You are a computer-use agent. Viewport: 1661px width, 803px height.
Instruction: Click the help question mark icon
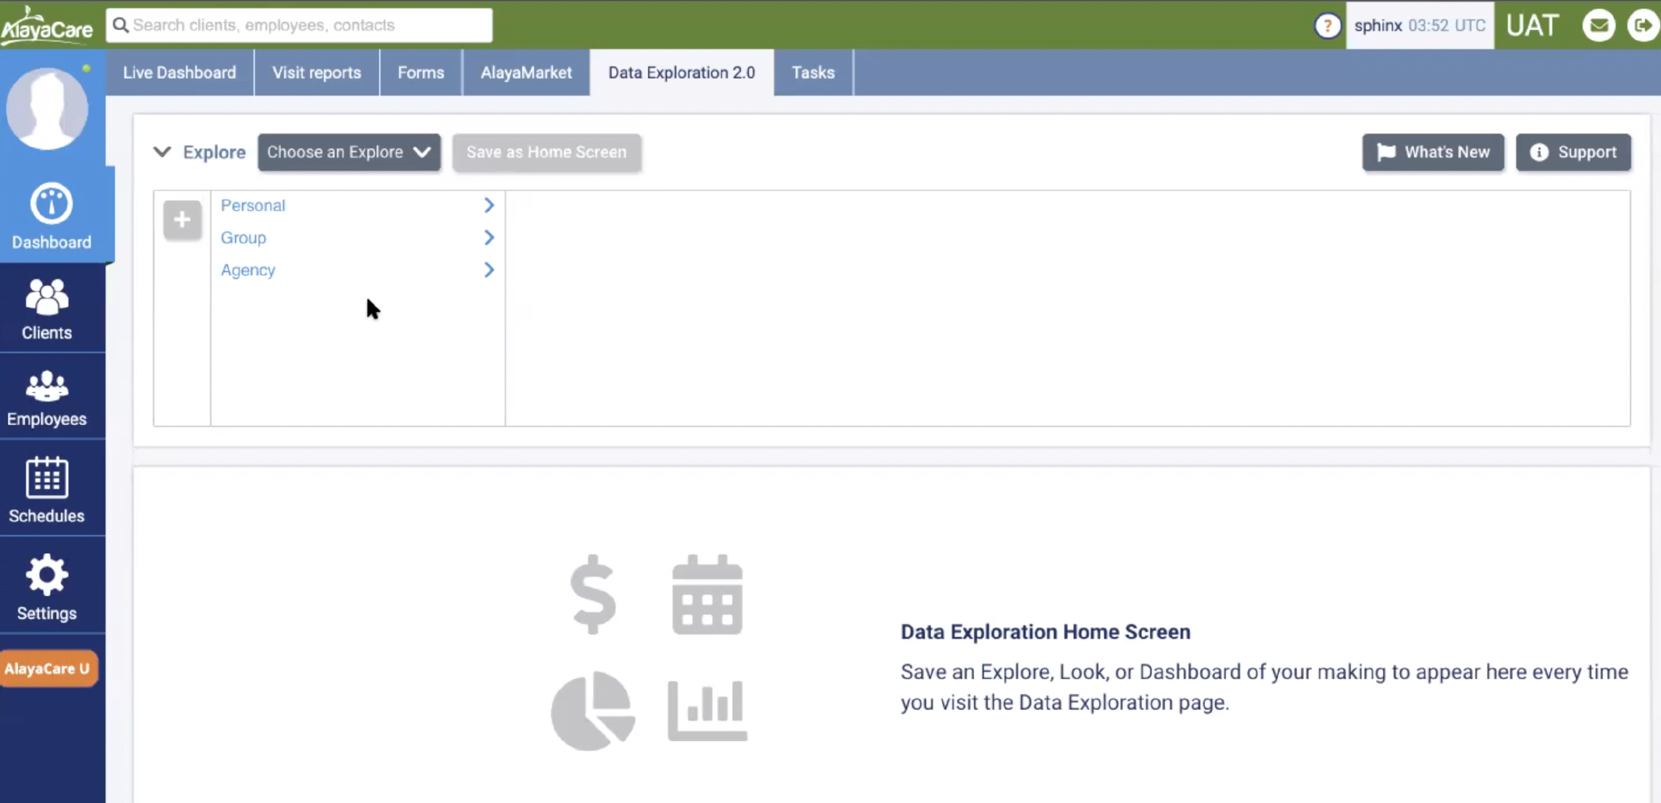1327,25
